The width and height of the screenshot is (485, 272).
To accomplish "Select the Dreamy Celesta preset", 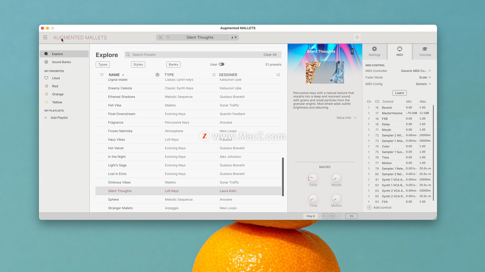I will pyautogui.click(x=188, y=88).
